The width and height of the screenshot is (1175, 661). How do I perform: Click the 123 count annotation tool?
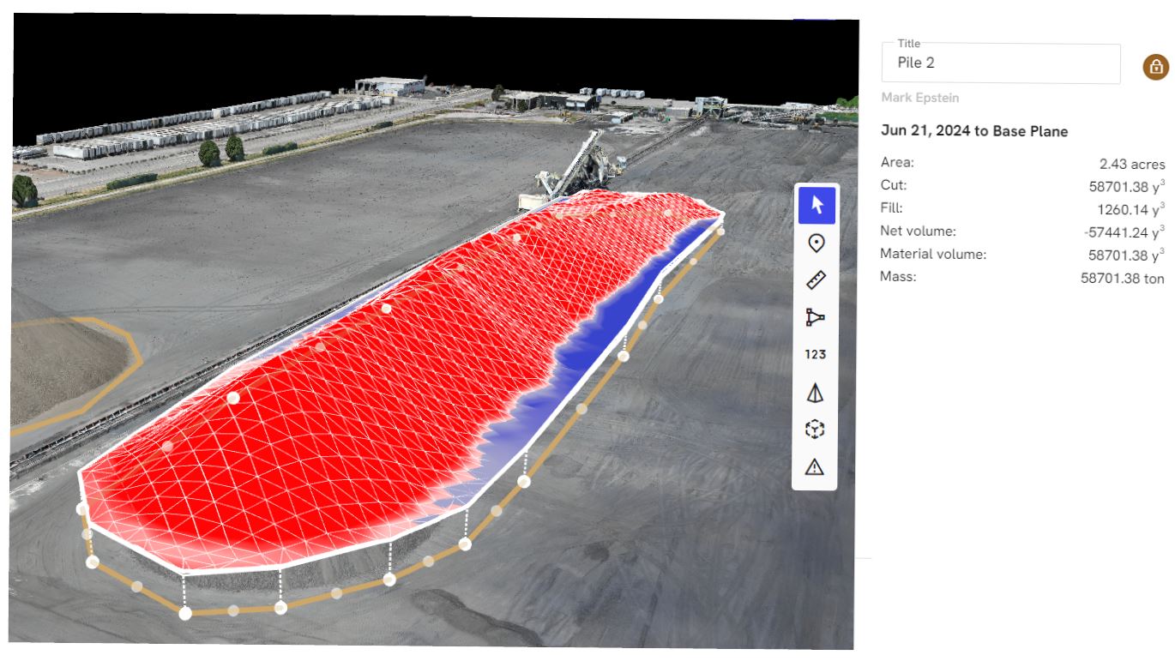click(816, 354)
